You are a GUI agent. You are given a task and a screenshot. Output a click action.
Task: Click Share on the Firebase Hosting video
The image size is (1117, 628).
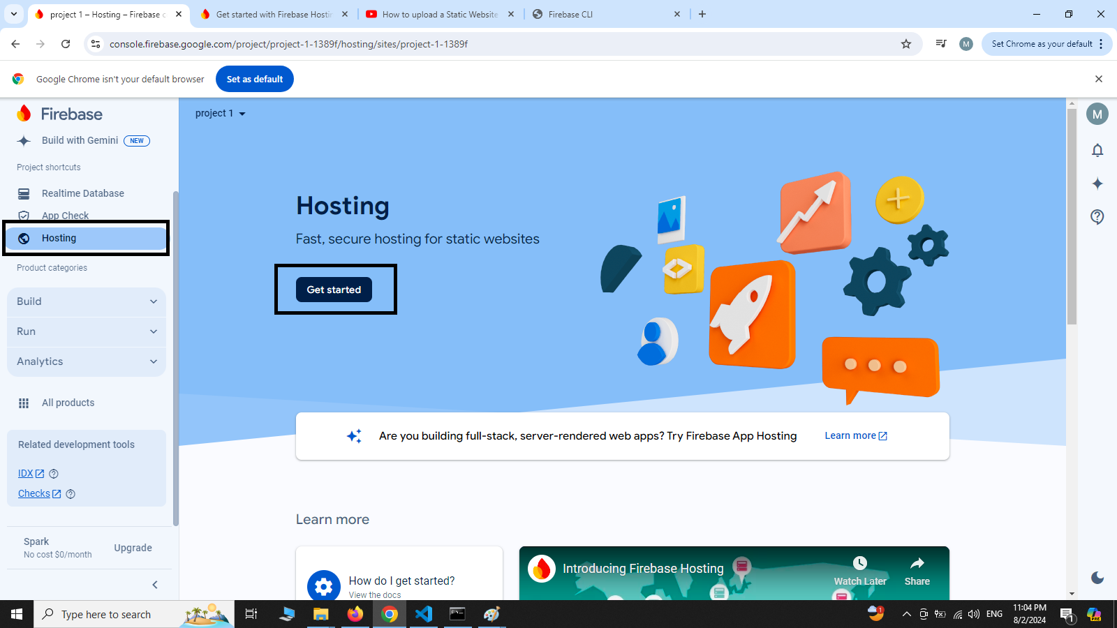click(x=917, y=569)
